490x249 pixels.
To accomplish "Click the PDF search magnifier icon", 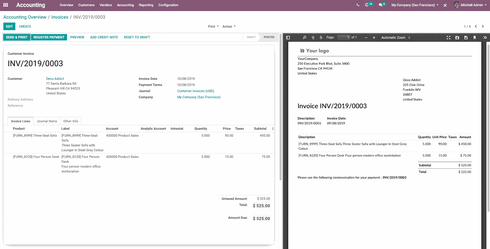I will pos(304,38).
